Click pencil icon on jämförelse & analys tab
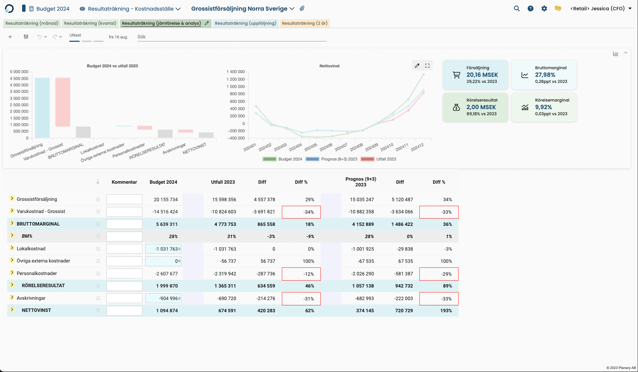The width and height of the screenshot is (638, 372). click(x=206, y=23)
